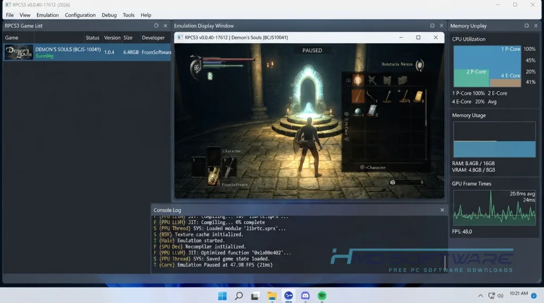Close the Emulation Display Window panel

click(x=441, y=25)
